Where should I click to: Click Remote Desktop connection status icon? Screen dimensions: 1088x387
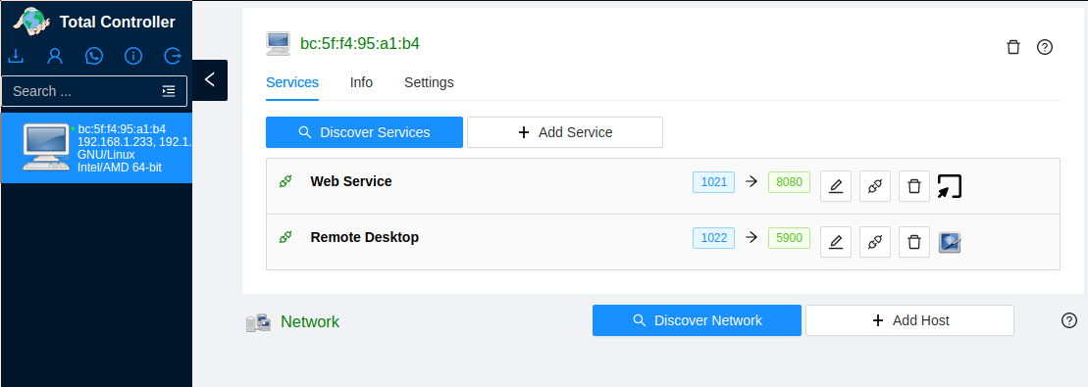tap(285, 238)
